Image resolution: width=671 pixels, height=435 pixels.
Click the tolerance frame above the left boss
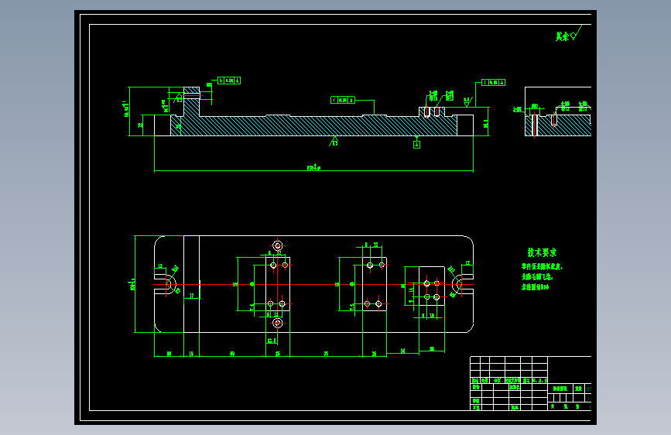pyautogui.click(x=229, y=80)
